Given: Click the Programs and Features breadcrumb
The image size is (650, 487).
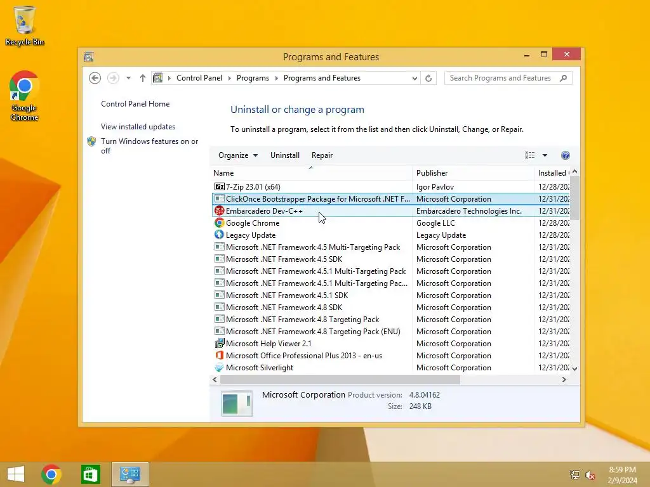Looking at the screenshot, I should point(322,78).
